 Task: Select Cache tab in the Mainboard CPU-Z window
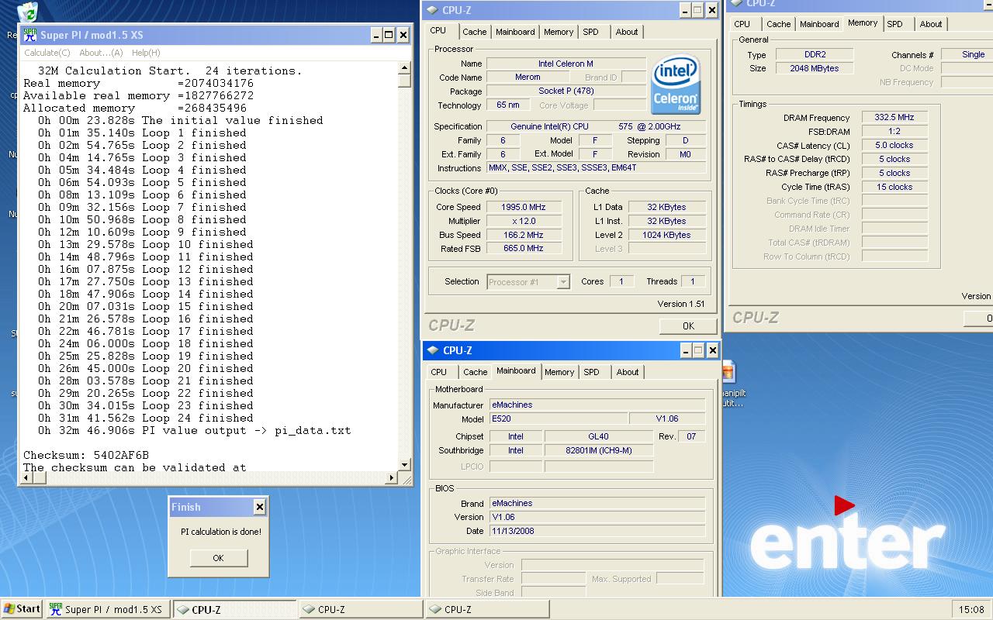click(x=475, y=372)
